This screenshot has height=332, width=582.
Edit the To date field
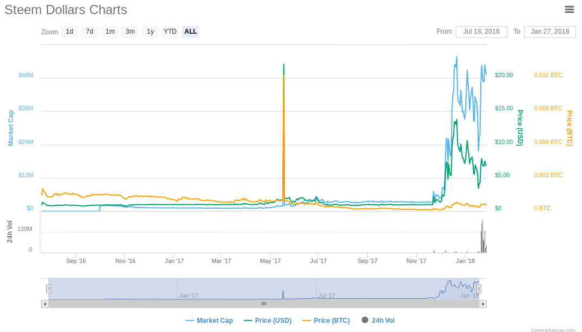point(550,32)
